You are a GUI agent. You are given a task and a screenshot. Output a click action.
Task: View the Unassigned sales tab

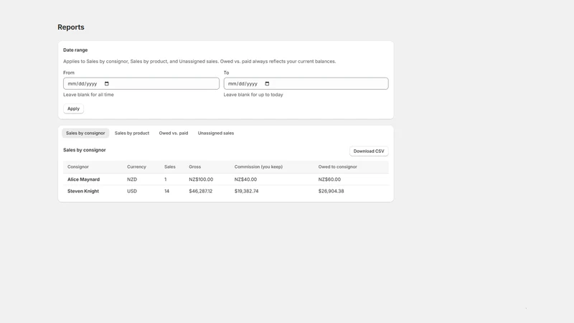pos(216,134)
